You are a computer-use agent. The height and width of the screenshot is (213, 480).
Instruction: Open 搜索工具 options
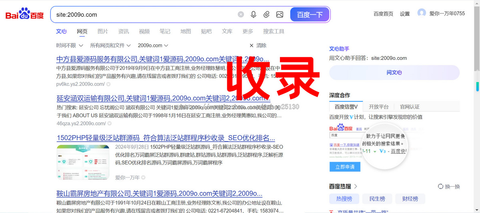[274, 32]
